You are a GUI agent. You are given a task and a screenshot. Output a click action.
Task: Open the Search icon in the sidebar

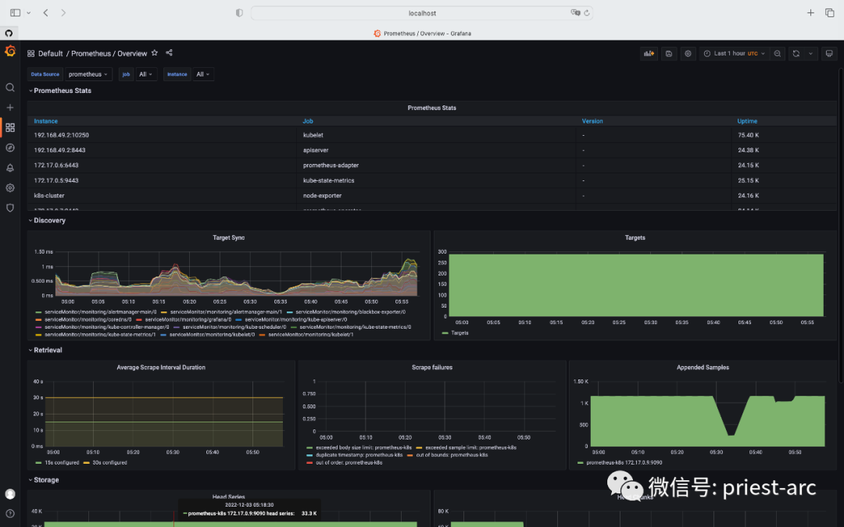point(10,87)
